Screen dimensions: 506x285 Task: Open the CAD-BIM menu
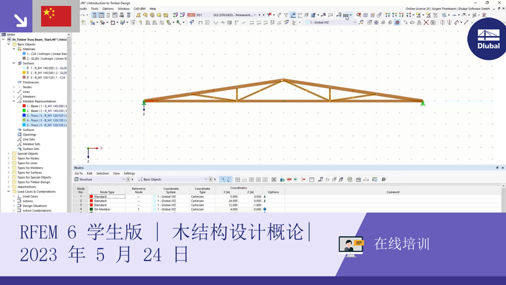[140, 9]
